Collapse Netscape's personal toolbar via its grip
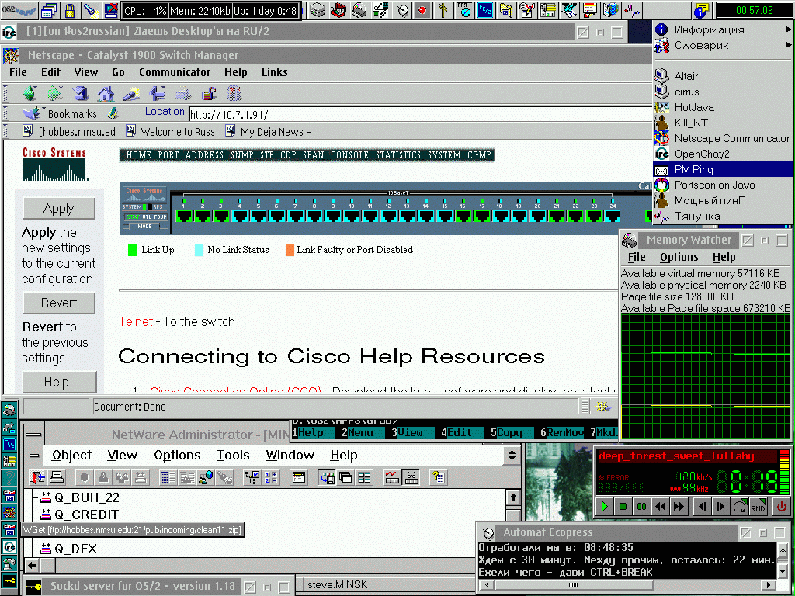795x596 pixels. click(x=5, y=131)
